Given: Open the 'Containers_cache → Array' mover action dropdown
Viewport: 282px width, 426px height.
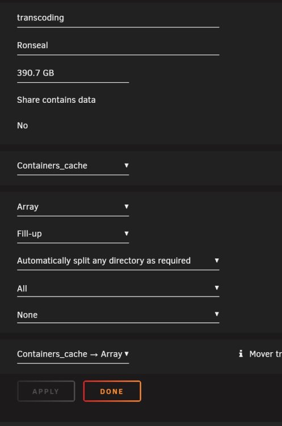Looking at the screenshot, I should 73,354.
